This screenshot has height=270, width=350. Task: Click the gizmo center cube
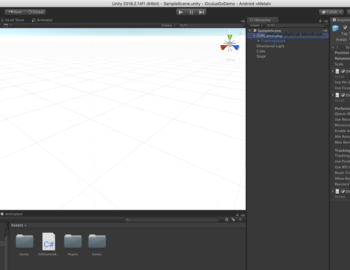pyautogui.click(x=230, y=44)
